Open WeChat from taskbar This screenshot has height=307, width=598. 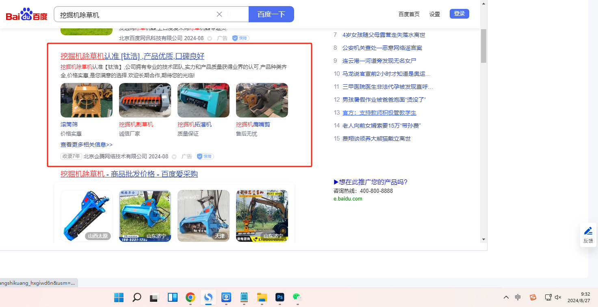pos(297,298)
